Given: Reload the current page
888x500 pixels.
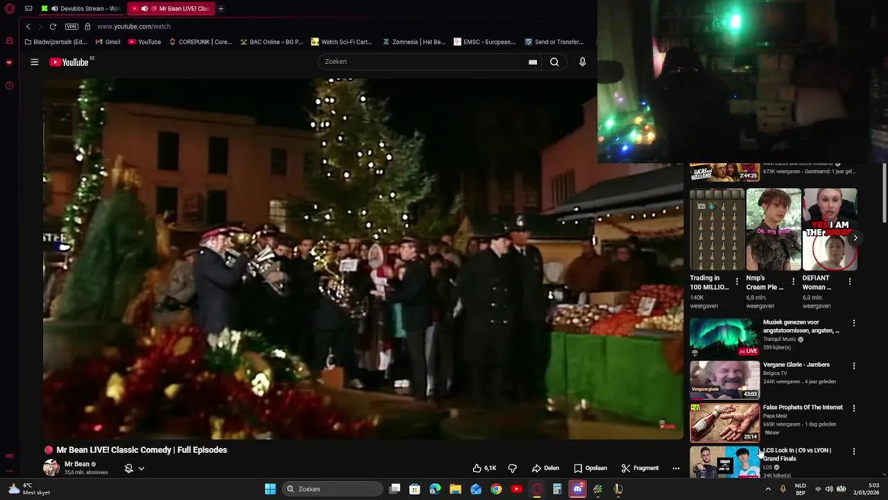Looking at the screenshot, I should coord(53,26).
